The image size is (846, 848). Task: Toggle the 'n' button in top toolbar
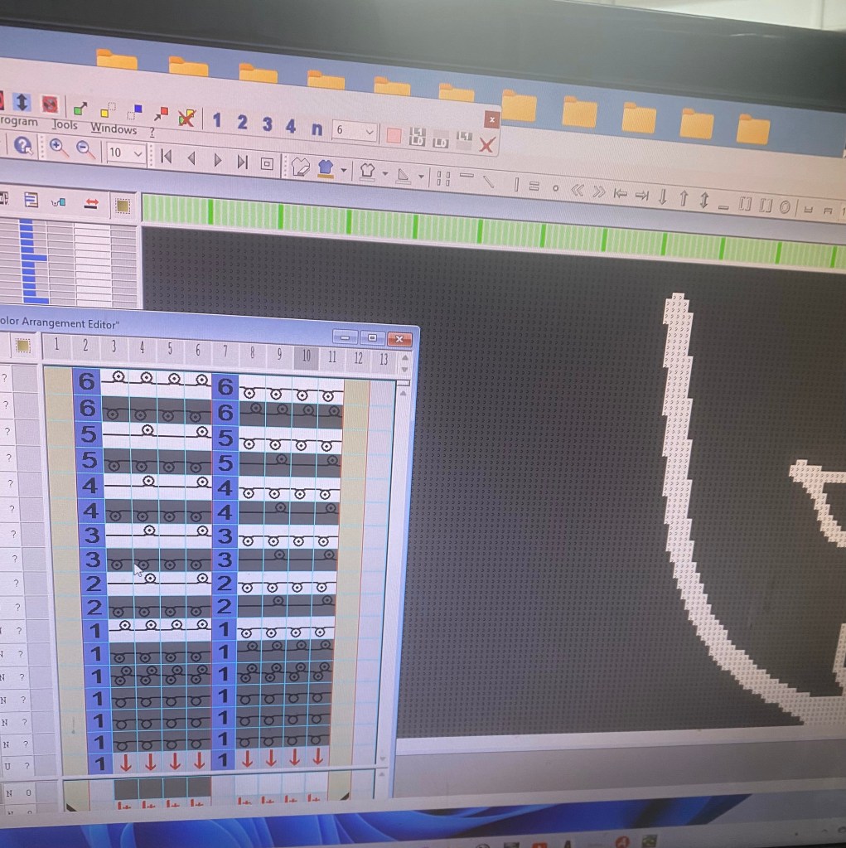coord(317,128)
